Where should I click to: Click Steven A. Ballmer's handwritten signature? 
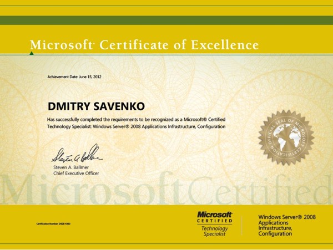(x=77, y=154)
